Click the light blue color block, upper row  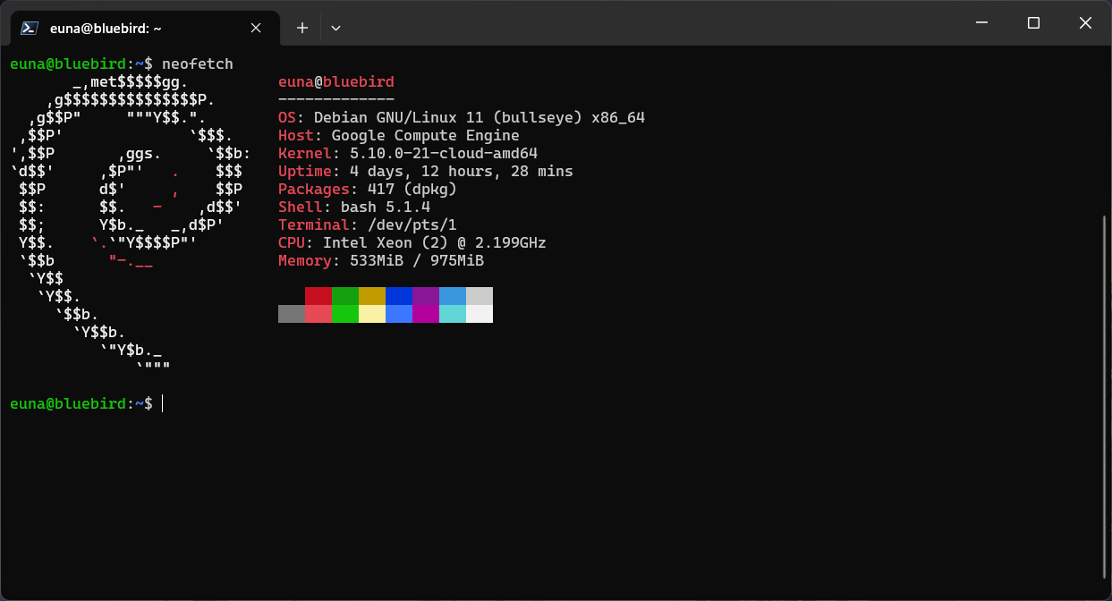(453, 296)
